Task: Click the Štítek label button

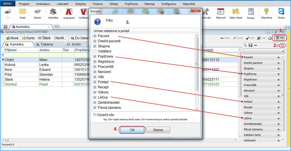Action: click(44, 38)
